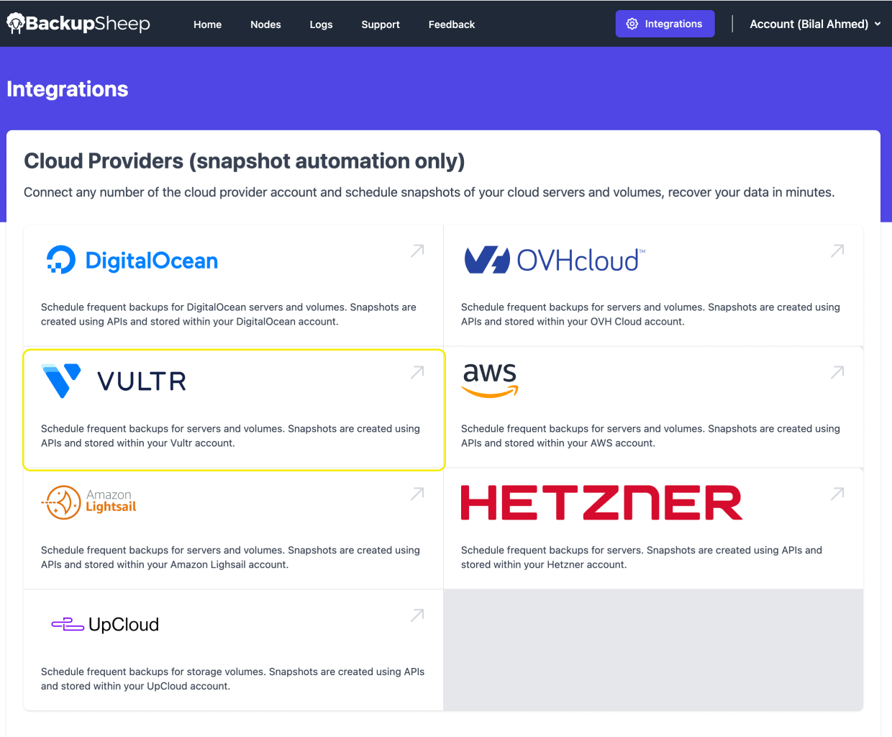Click the 'Connect any number' intro sentence

pyautogui.click(x=429, y=192)
